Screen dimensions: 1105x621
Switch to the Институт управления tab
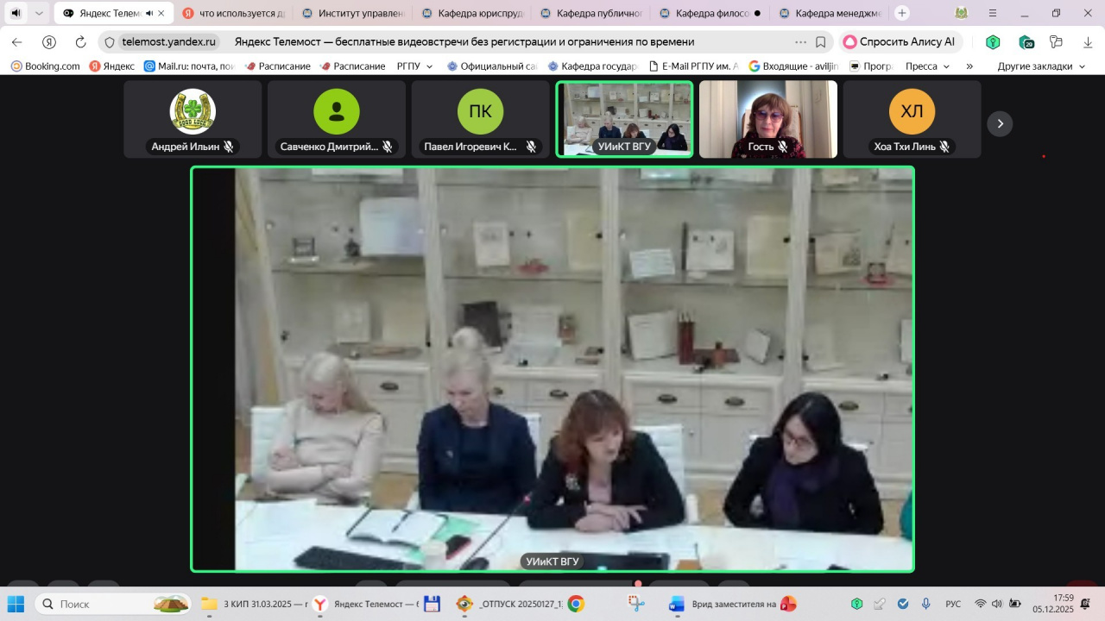coord(354,14)
